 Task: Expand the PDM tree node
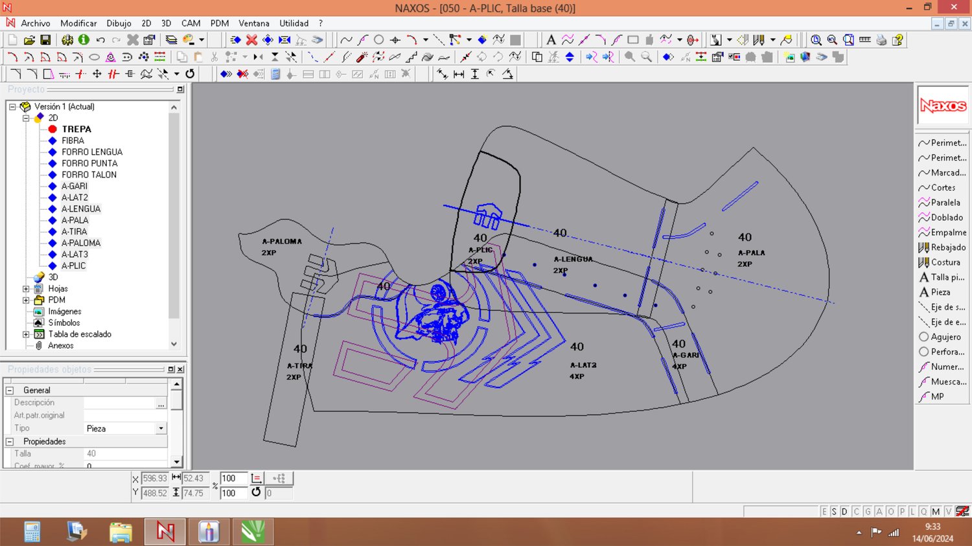(x=26, y=300)
